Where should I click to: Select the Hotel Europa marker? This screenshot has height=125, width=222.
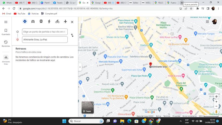point(183,76)
